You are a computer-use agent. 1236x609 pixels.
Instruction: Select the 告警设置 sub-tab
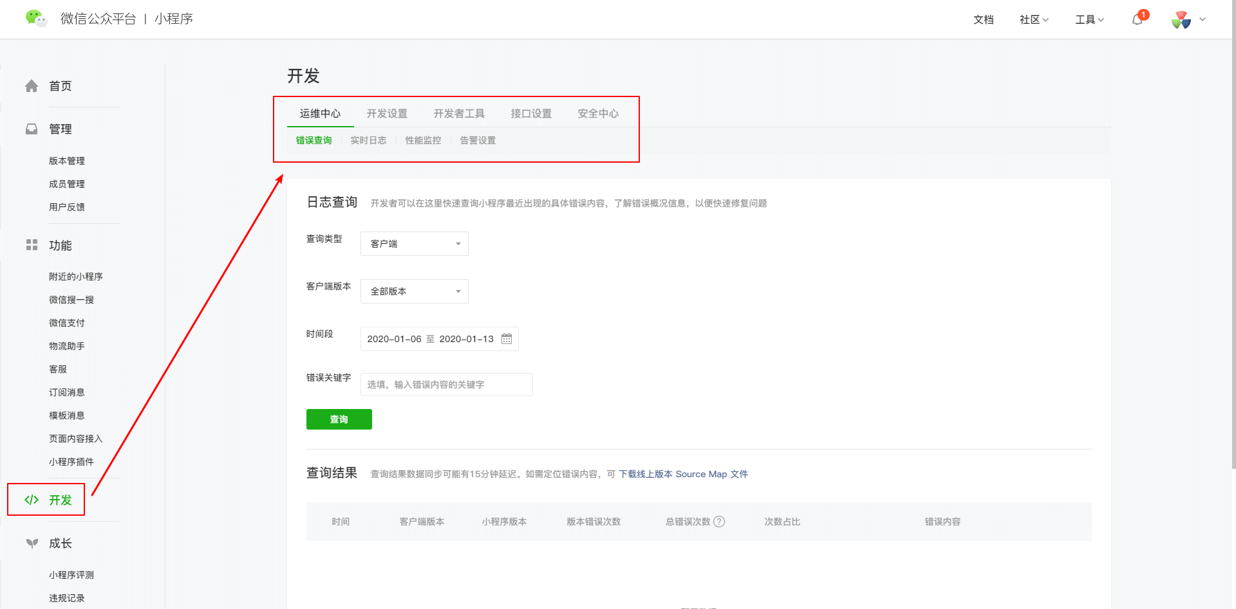point(478,140)
